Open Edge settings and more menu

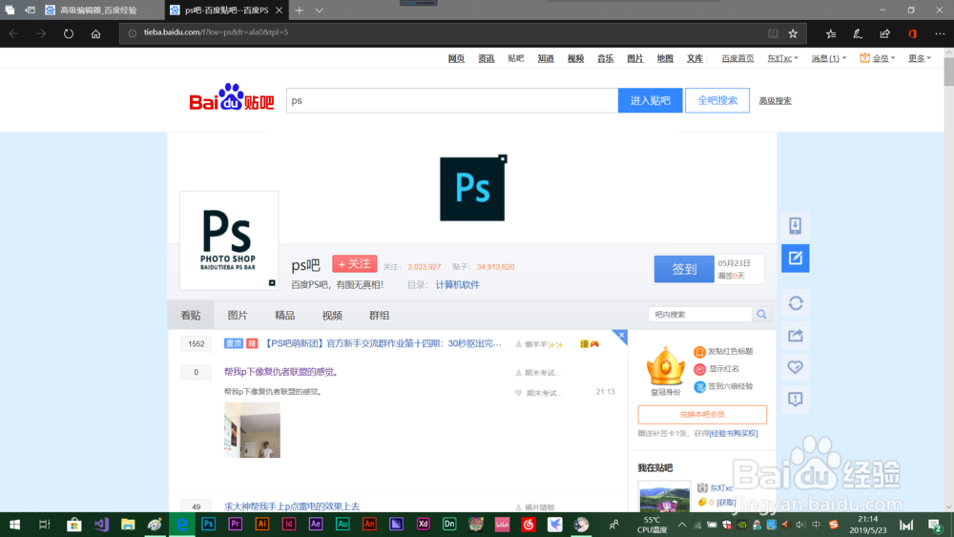[x=940, y=33]
